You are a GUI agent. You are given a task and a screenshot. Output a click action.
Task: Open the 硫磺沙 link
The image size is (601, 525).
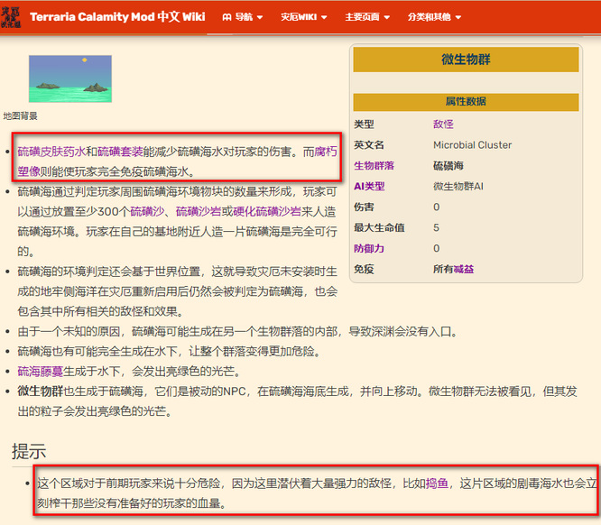coord(147,211)
